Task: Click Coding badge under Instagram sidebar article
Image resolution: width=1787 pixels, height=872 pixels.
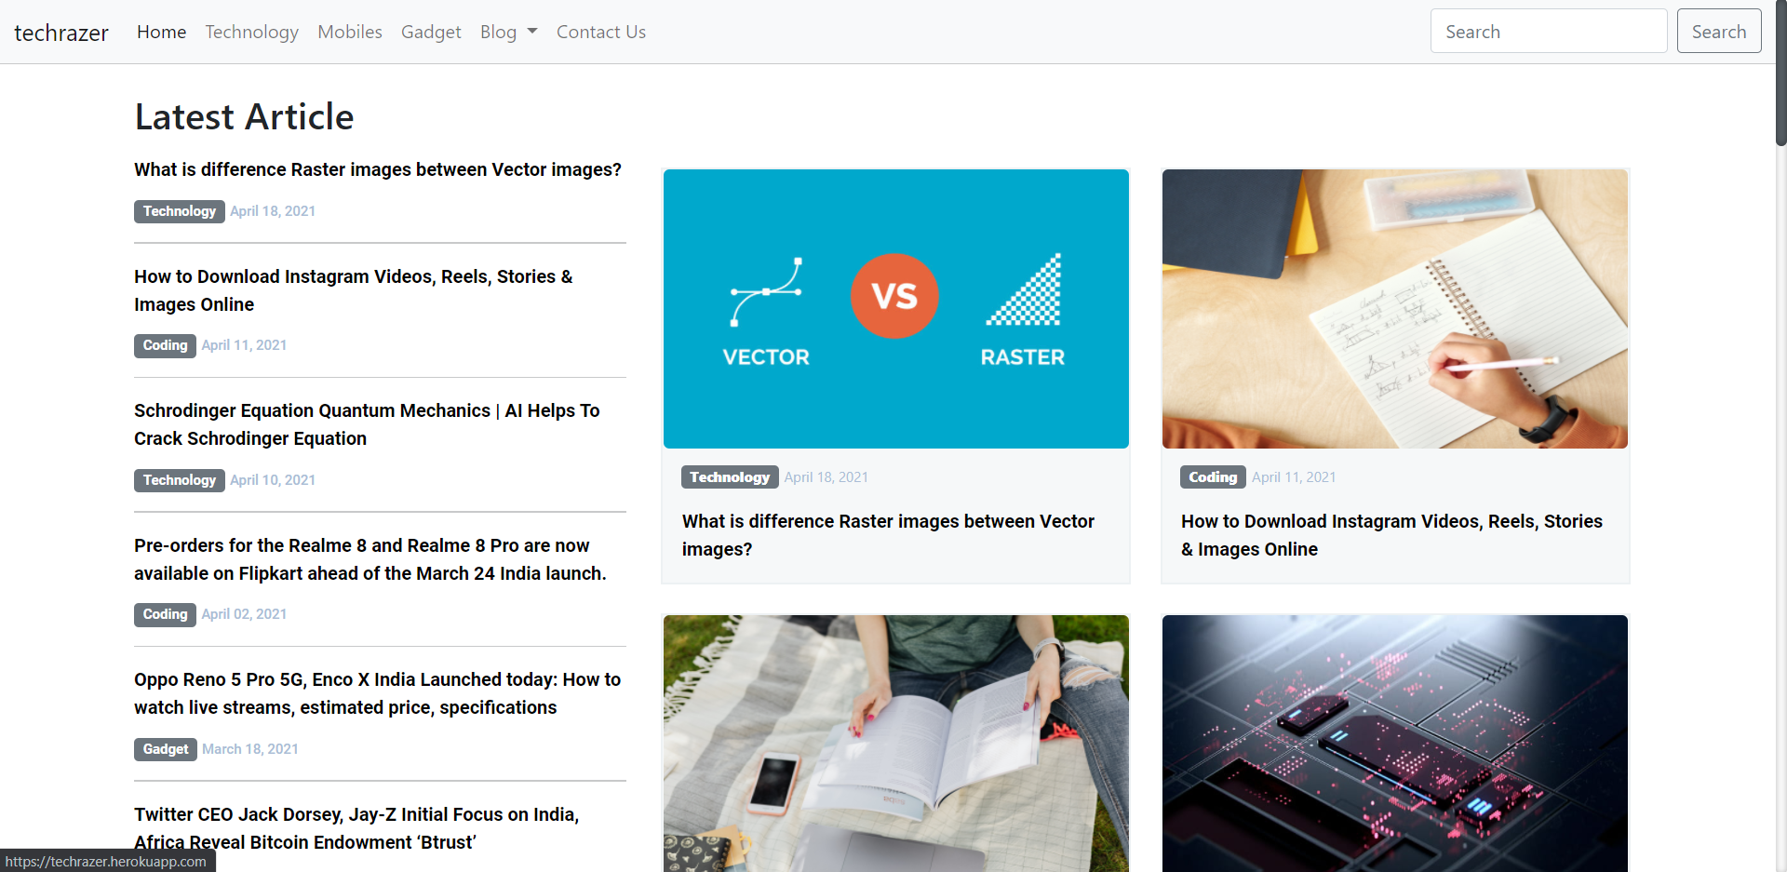Action: (165, 345)
